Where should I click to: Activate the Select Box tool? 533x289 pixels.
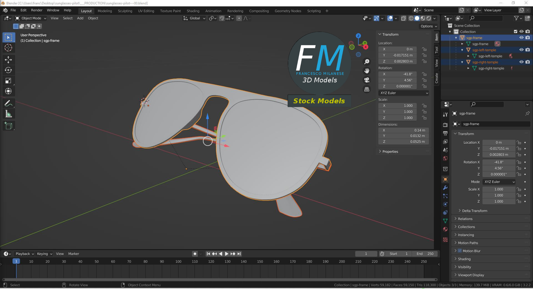pyautogui.click(x=8, y=37)
